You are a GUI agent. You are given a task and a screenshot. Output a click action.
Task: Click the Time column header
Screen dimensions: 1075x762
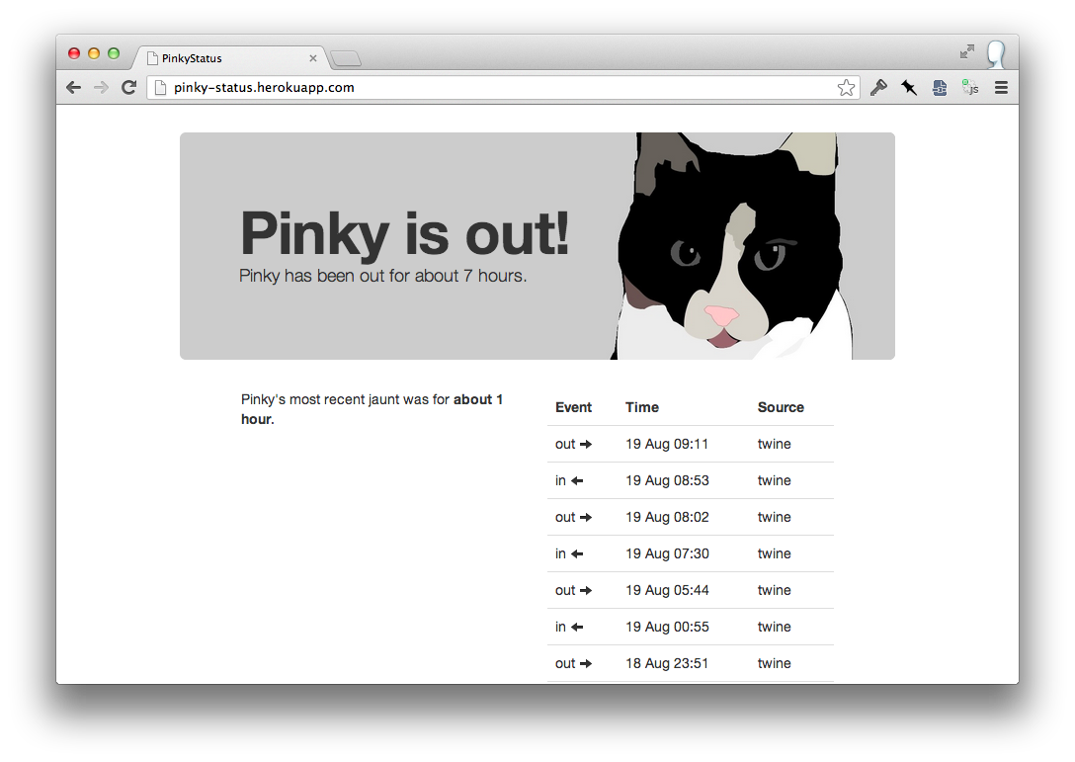click(x=641, y=407)
